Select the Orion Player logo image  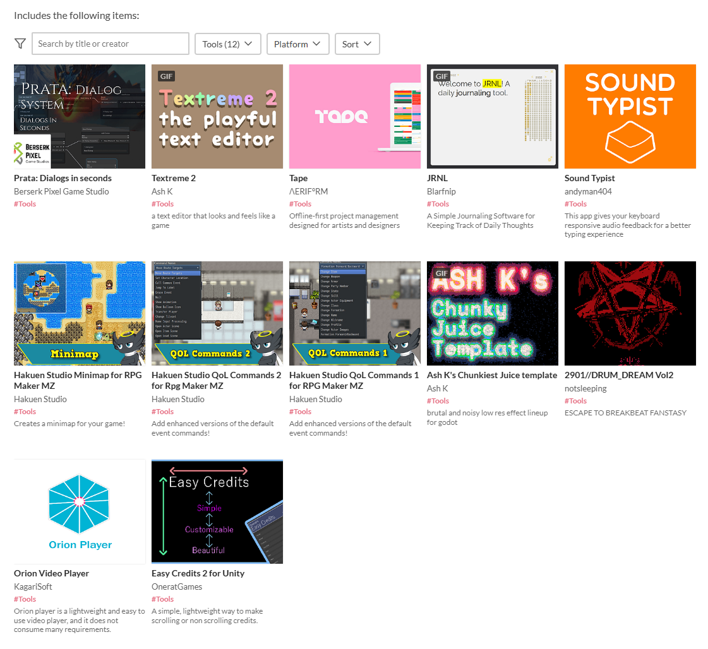coord(80,511)
